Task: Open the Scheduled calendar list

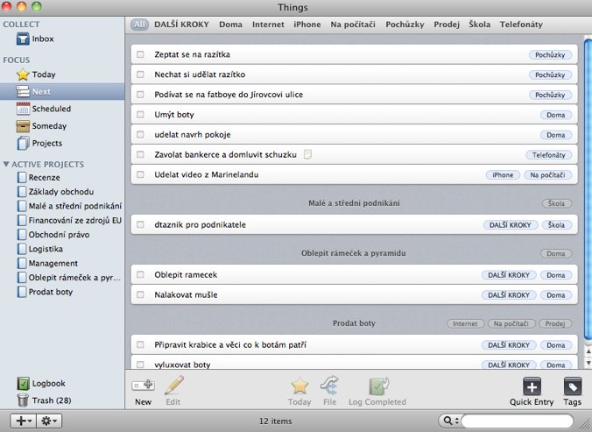Action: [25, 109]
